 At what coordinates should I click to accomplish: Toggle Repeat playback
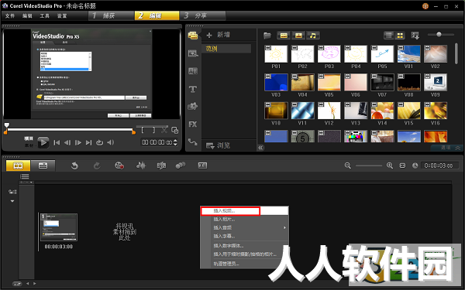(99, 142)
